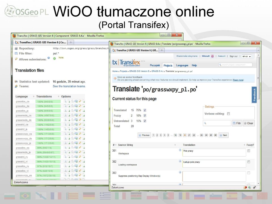Click help question icon beside Allows submissions
Screen dimensions: 272x204
[48, 58]
